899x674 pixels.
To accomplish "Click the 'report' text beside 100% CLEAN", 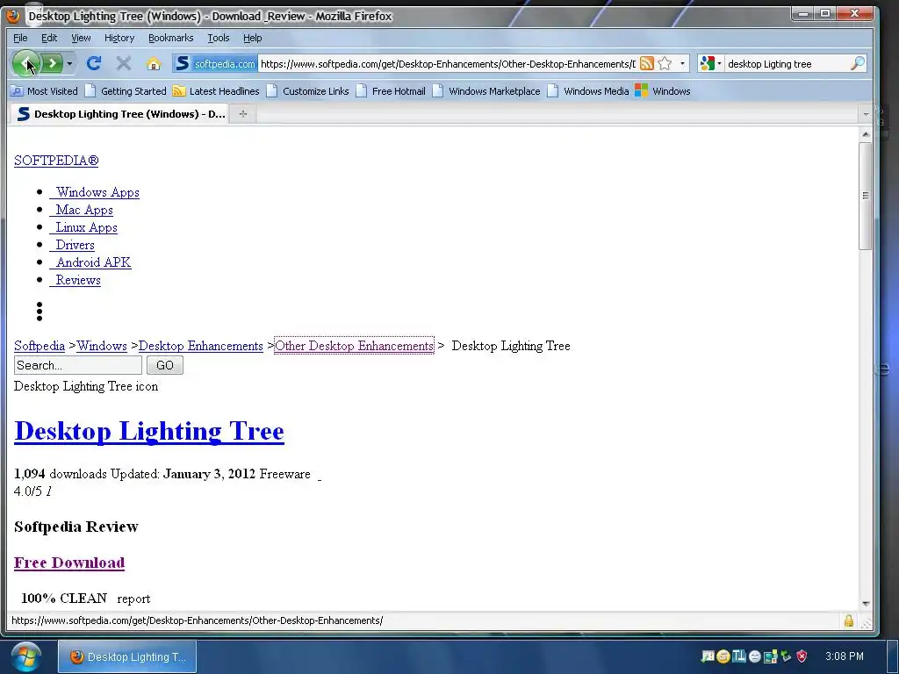I will click(133, 599).
